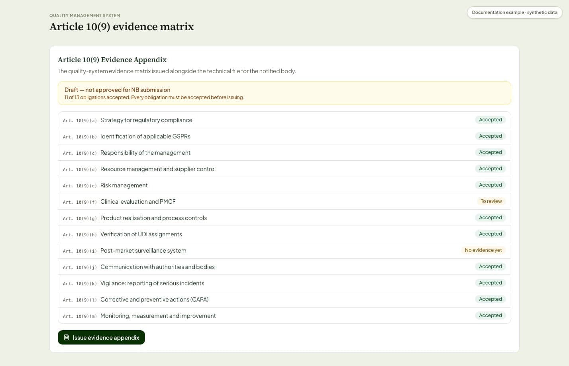
Task: Open Post-market surveillance system row
Action: pyautogui.click(x=284, y=250)
